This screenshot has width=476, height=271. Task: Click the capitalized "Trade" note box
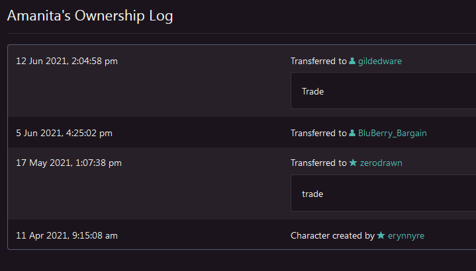[x=384, y=91]
